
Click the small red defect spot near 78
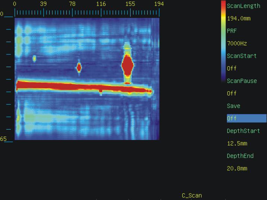click(x=79, y=67)
